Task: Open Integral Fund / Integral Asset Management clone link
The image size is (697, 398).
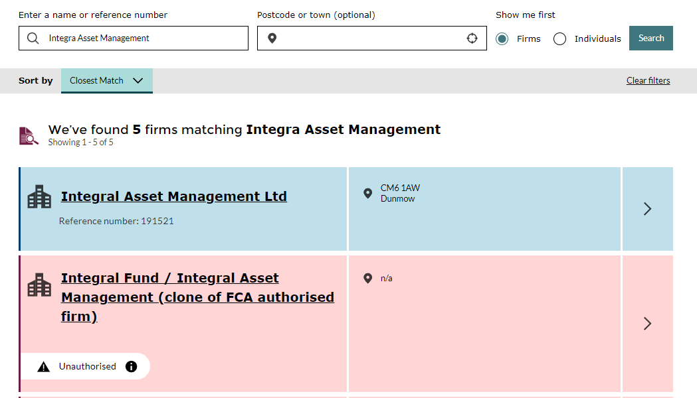Action: pos(197,297)
